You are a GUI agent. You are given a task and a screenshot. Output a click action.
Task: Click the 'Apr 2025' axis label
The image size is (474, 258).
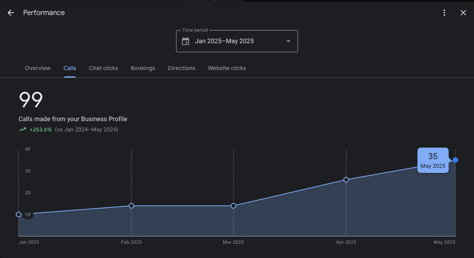pos(346,242)
